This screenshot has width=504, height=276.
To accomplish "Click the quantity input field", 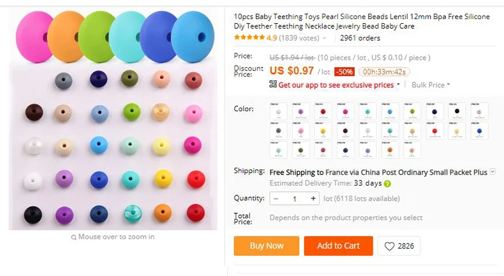I will 294,198.
